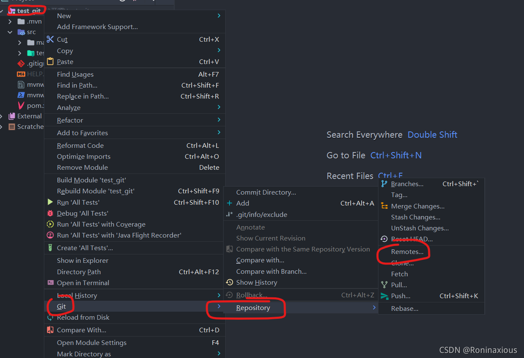Expand the main folder arrow under src
The height and width of the screenshot is (358, 524).
(x=19, y=43)
